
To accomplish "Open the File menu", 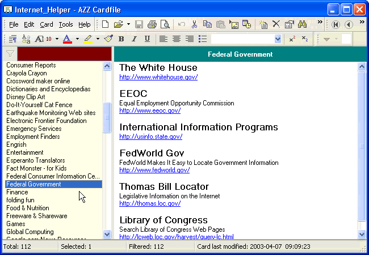I will tap(14, 24).
